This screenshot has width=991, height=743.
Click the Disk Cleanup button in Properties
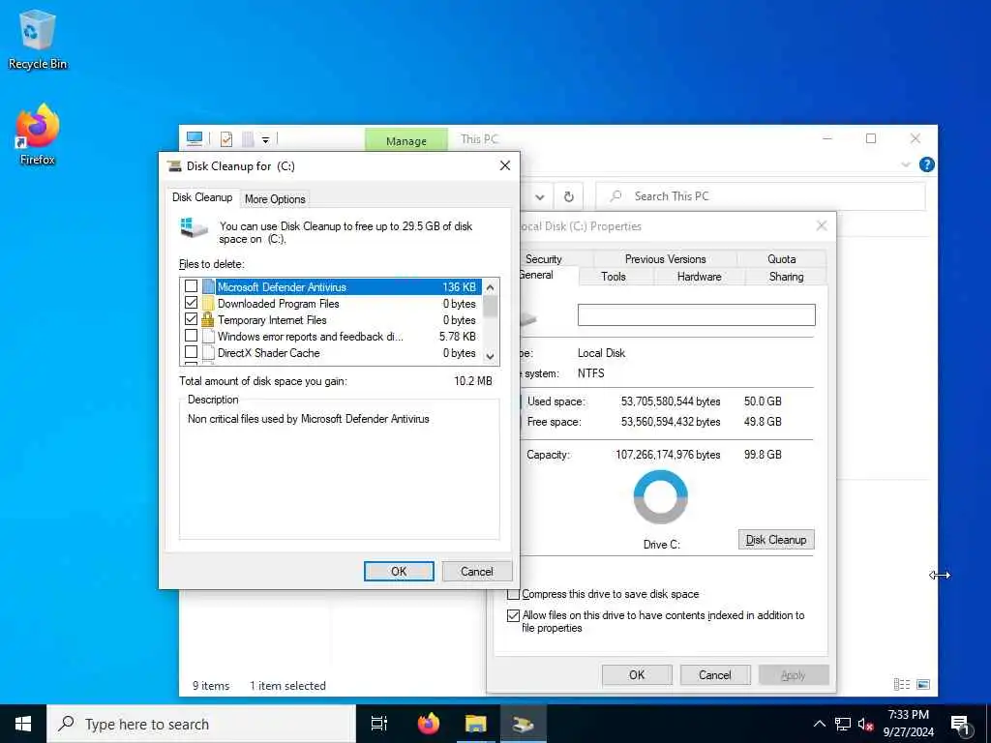pos(776,540)
